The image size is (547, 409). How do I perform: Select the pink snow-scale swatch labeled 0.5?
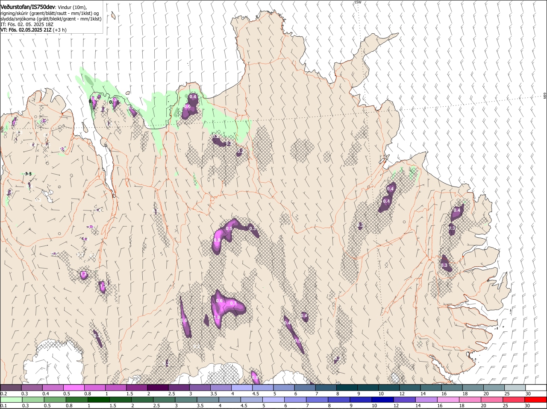74,387
